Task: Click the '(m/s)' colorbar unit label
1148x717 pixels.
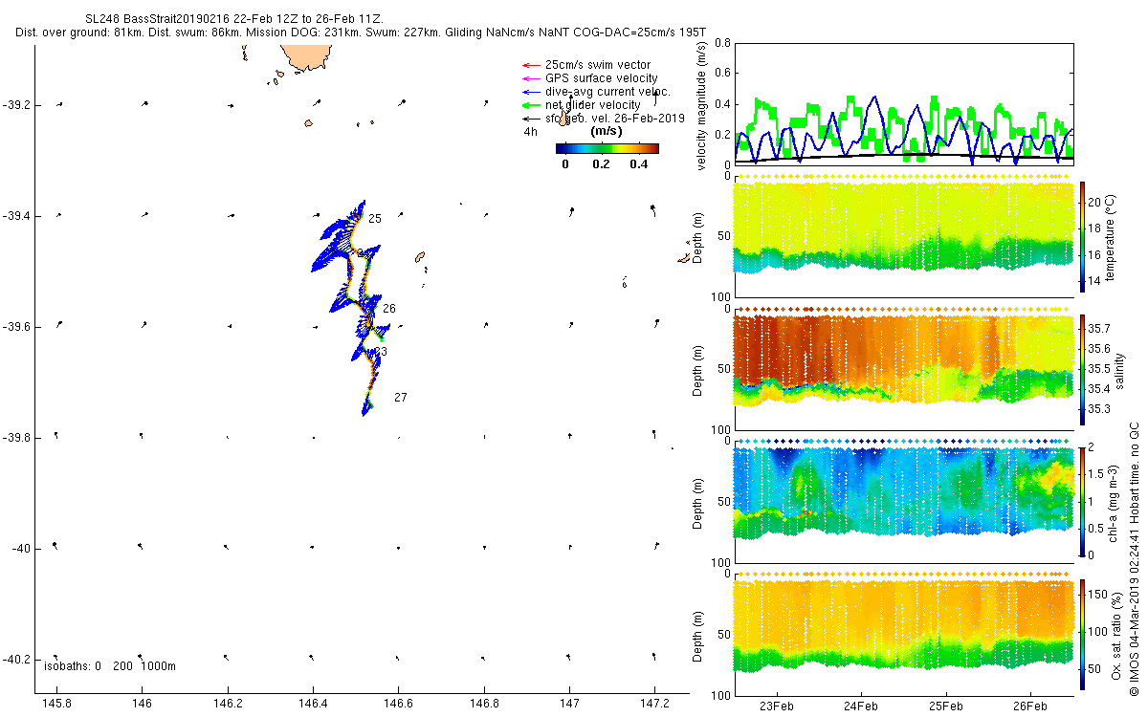Action: click(607, 131)
